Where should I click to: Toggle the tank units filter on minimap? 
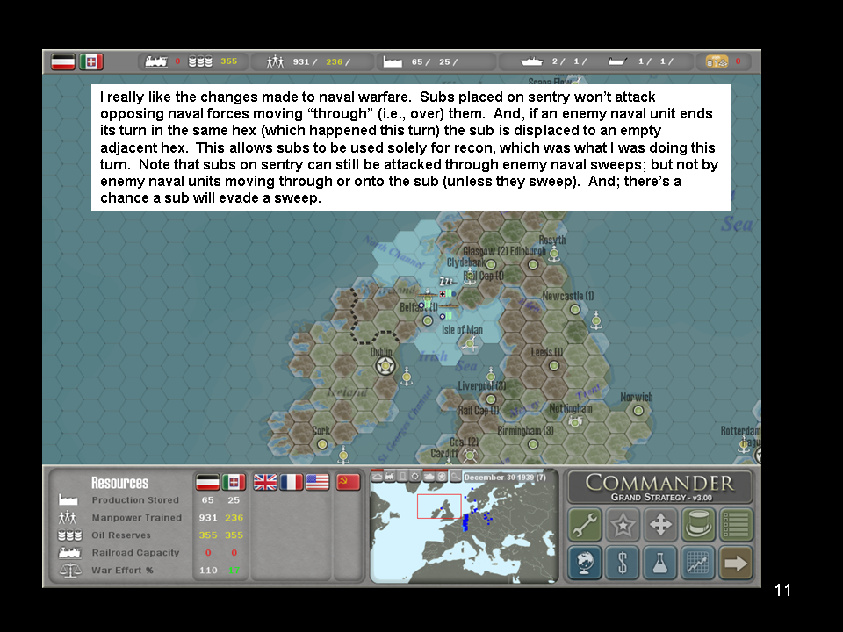(429, 477)
